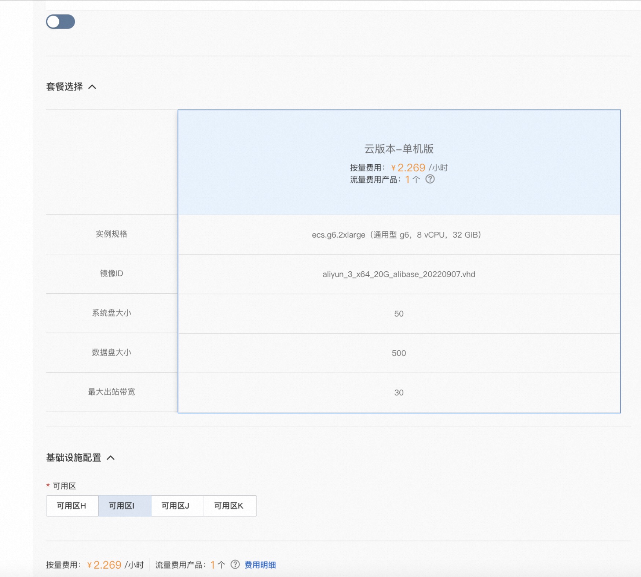Click the 实例规格 row label
Screen dimensions: 641x577
coord(111,234)
